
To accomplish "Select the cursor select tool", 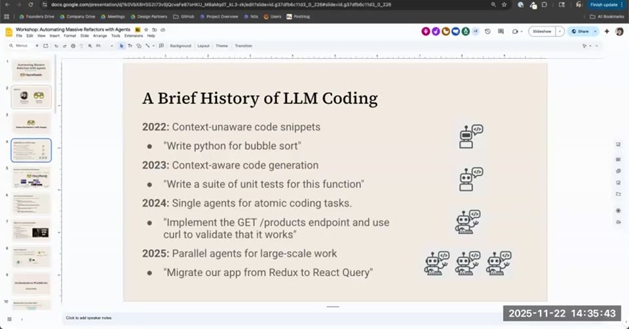I will (x=122, y=46).
